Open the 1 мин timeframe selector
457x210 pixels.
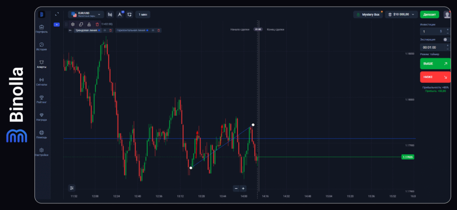pos(143,14)
